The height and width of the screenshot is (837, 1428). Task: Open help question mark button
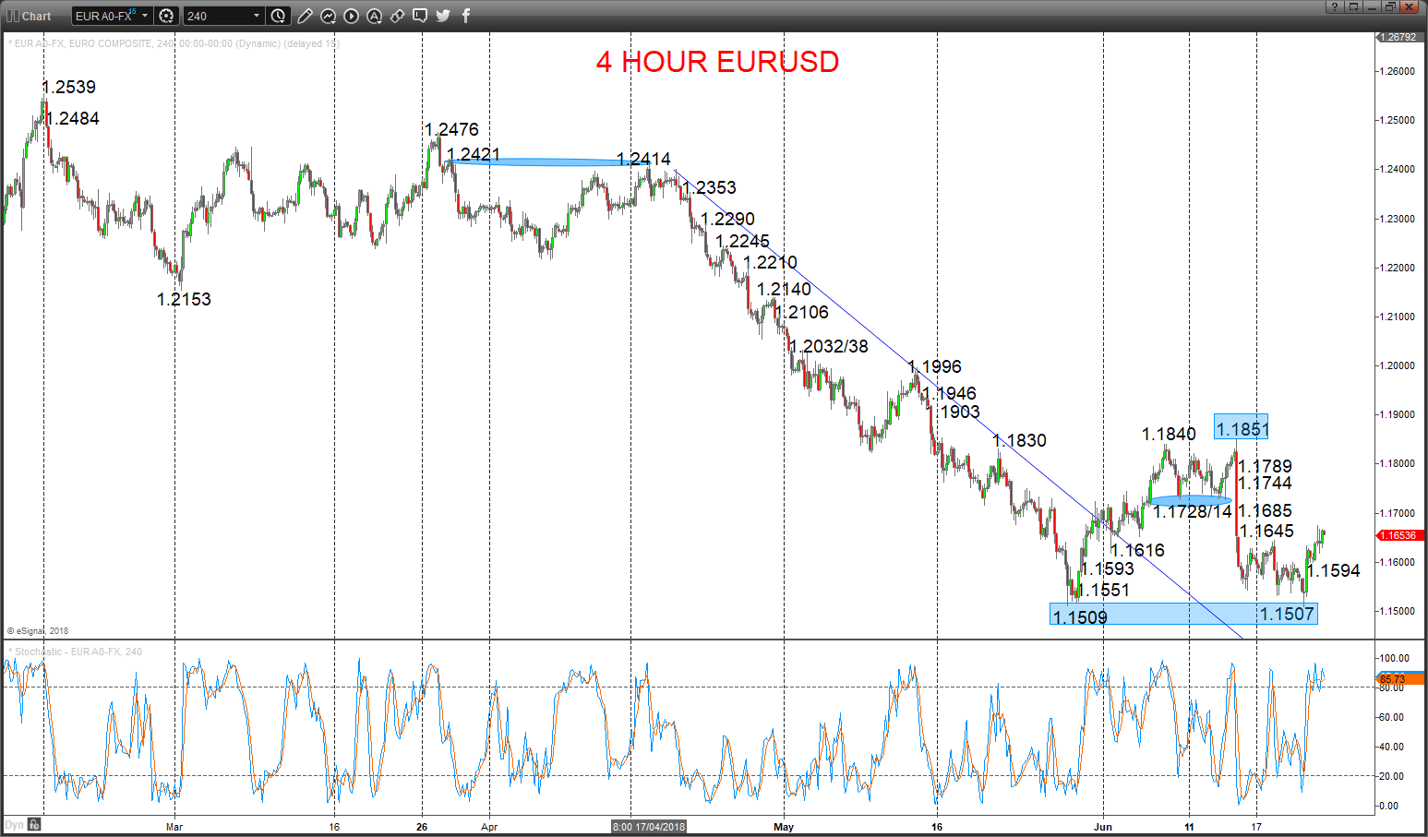tap(1334, 6)
